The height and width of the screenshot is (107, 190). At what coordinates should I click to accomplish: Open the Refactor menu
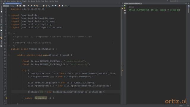click(24, 1)
